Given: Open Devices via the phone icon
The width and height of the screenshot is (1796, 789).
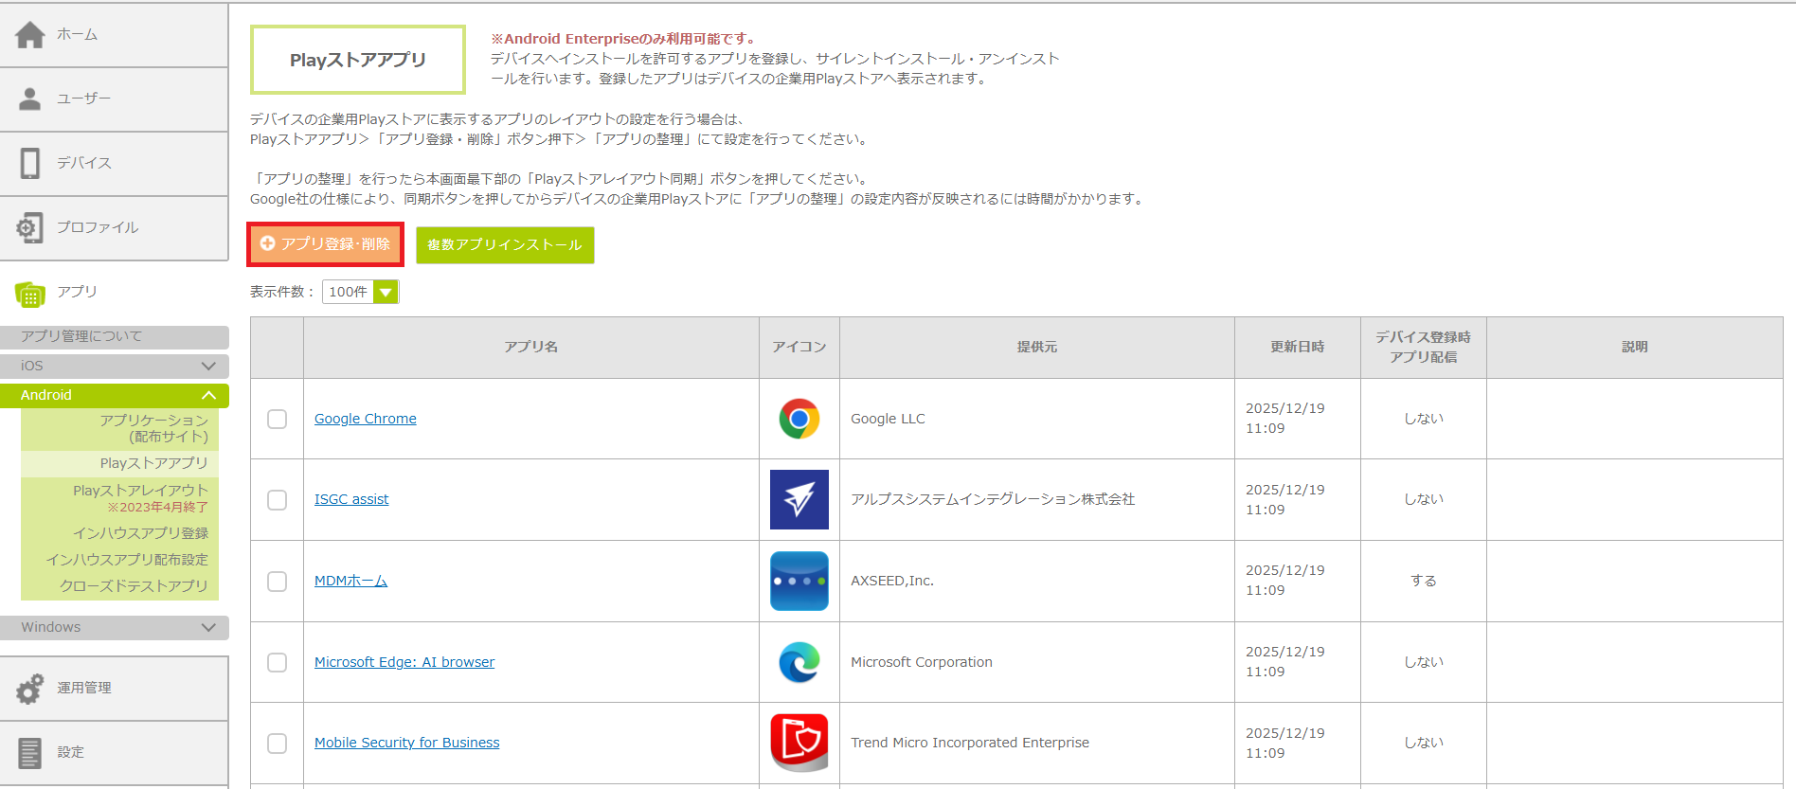Looking at the screenshot, I should click(30, 163).
